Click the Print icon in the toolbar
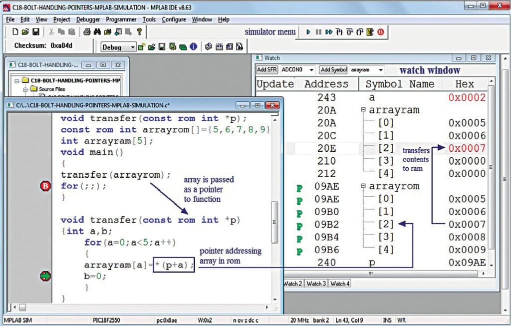Screen dimensions: 511x326 [x=87, y=32]
